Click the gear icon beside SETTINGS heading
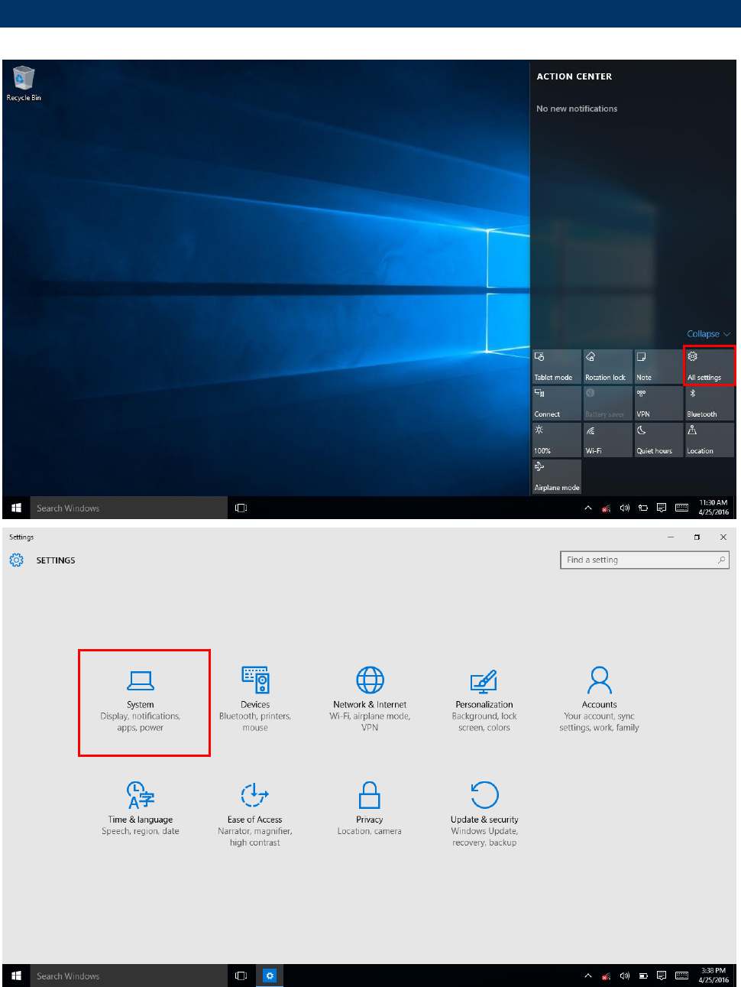The height and width of the screenshot is (987, 741). pyautogui.click(x=17, y=560)
